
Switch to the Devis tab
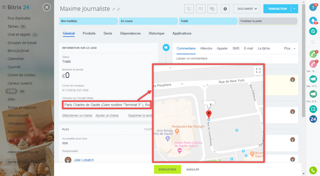(x=108, y=33)
